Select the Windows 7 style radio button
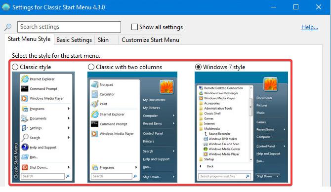The width and height of the screenshot is (331, 192). coord(198,67)
